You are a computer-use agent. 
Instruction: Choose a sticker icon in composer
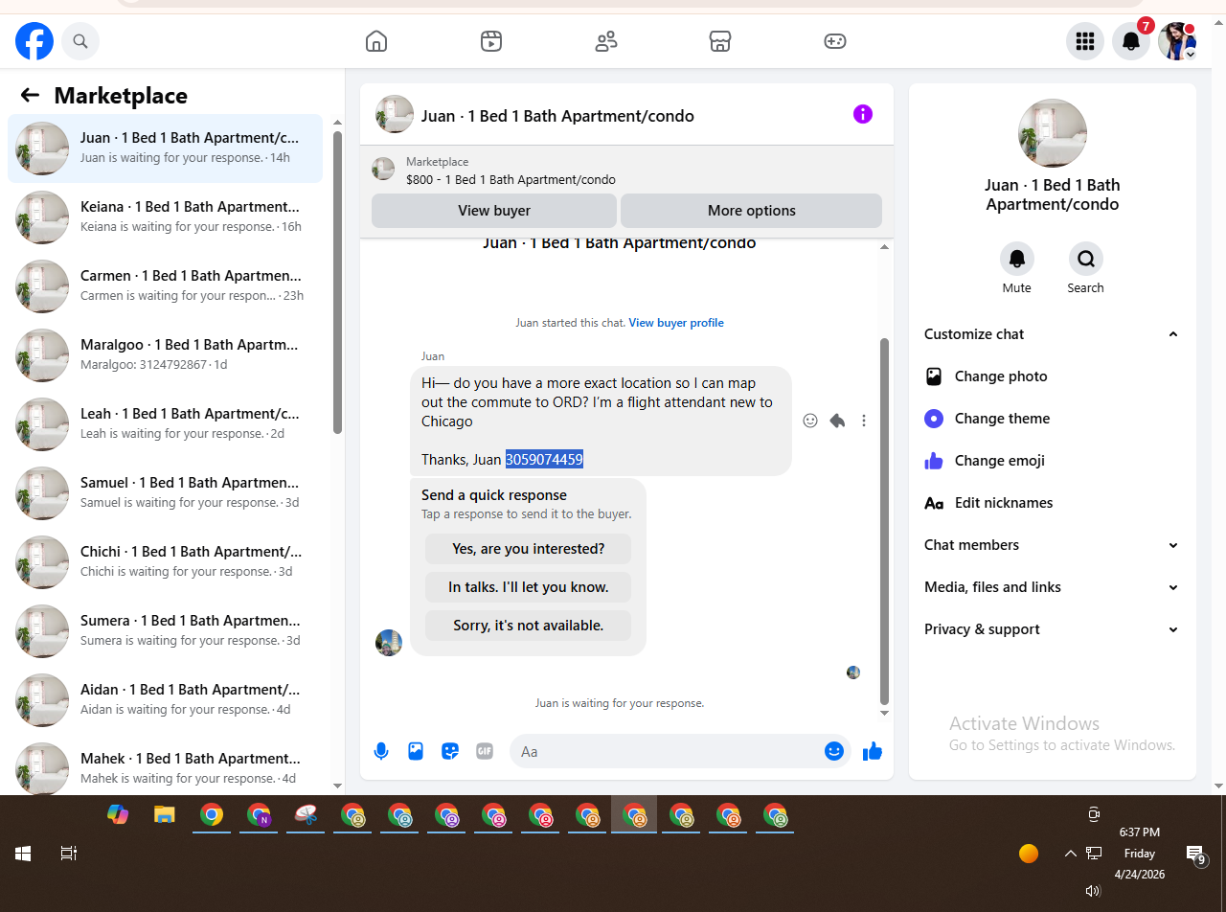pos(450,751)
